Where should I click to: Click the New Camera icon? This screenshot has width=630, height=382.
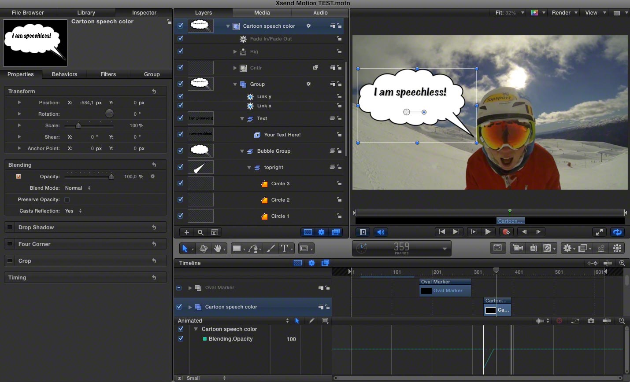[x=518, y=248]
